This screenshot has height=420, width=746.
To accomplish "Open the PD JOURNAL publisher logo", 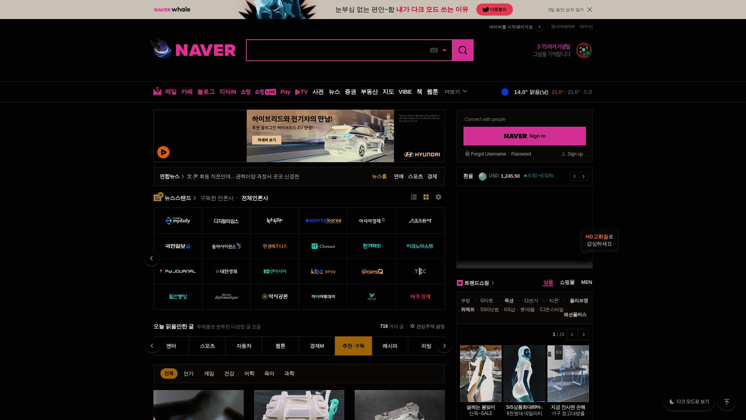I will (178, 271).
